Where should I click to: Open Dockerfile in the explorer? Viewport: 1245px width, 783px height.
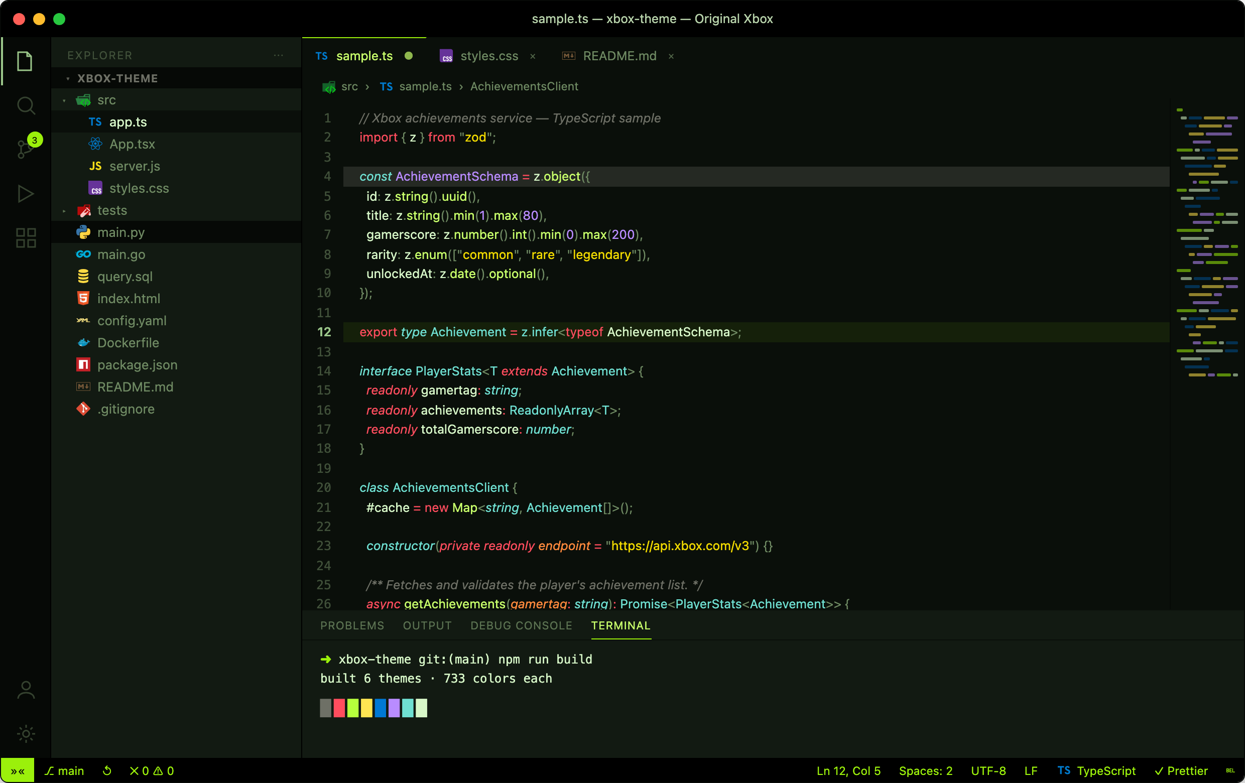[x=176, y=343]
